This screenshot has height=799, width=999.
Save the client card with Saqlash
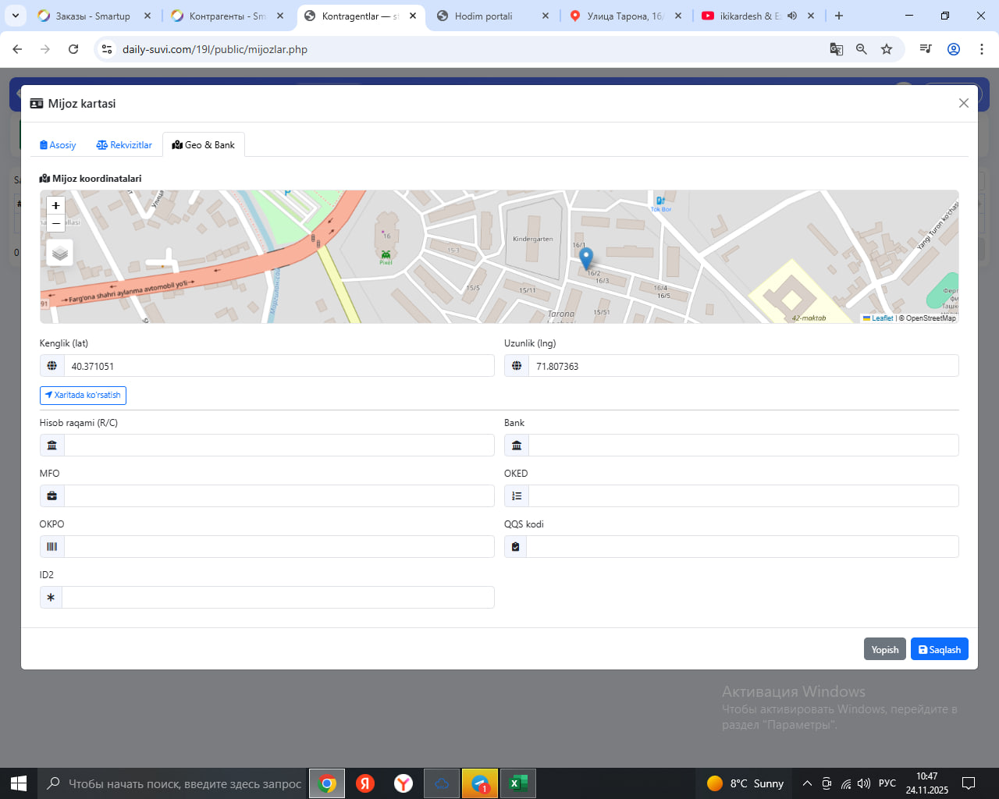click(x=939, y=649)
